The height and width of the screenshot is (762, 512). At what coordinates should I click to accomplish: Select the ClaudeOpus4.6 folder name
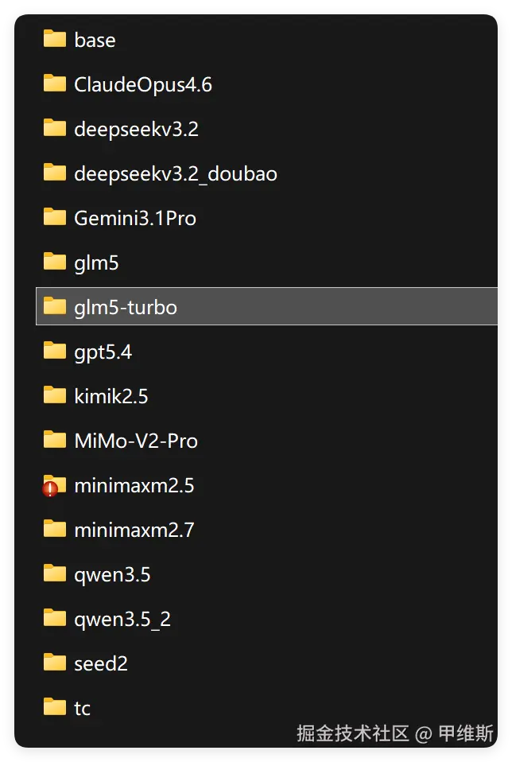(143, 84)
